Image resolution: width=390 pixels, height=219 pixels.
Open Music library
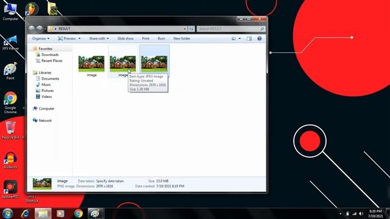tap(46, 85)
